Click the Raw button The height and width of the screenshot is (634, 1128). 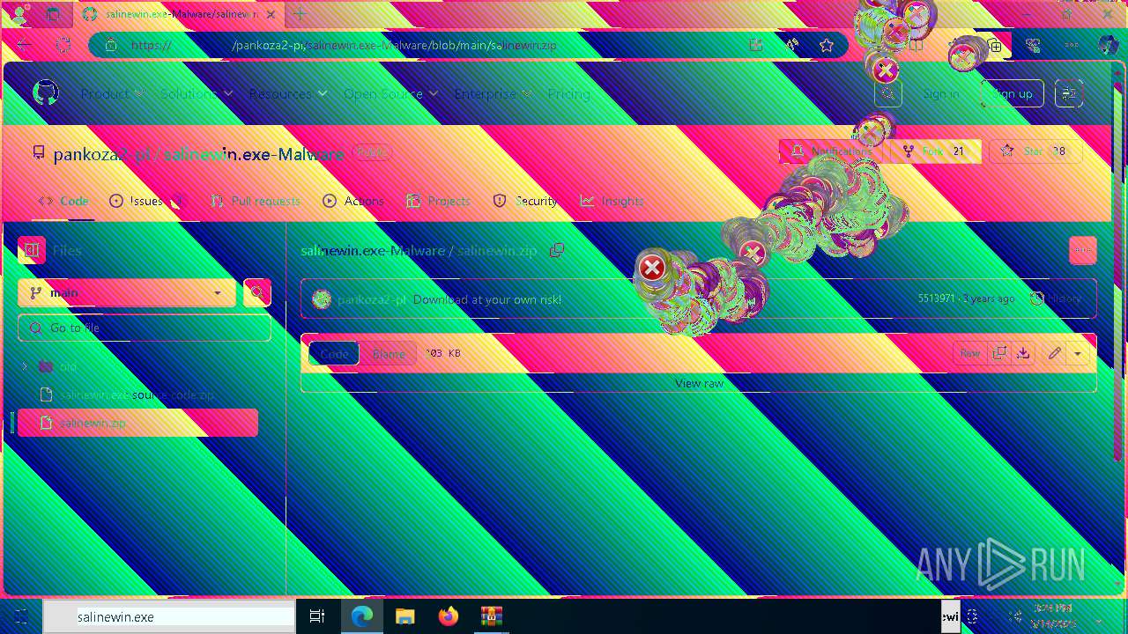tap(970, 353)
